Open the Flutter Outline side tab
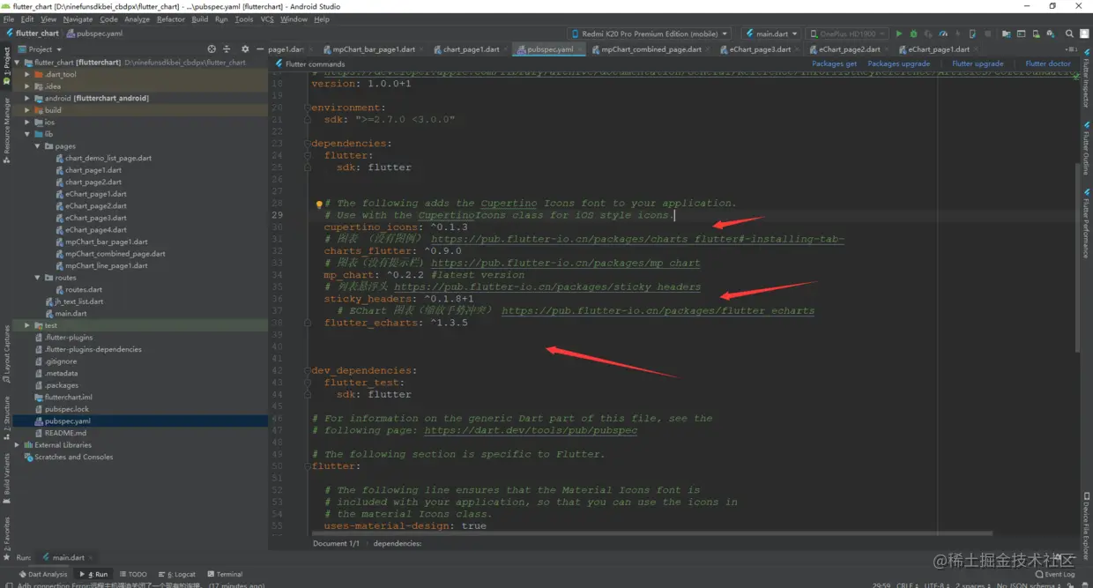 (1087, 148)
